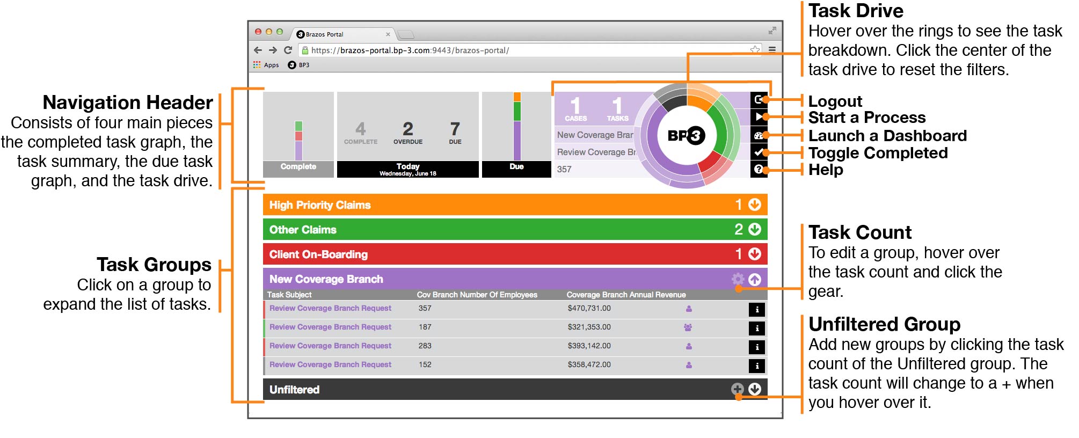Open info for the 357 employees task row
This screenshot has height=438, width=1079.
[x=757, y=309]
